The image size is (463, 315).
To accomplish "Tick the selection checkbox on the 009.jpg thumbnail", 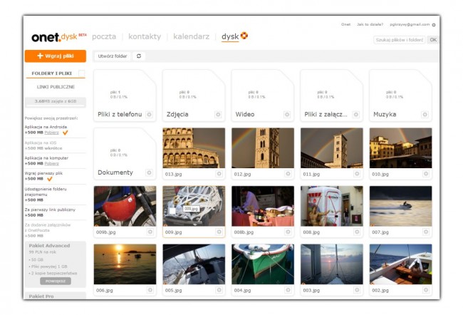I will click(x=172, y=211).
